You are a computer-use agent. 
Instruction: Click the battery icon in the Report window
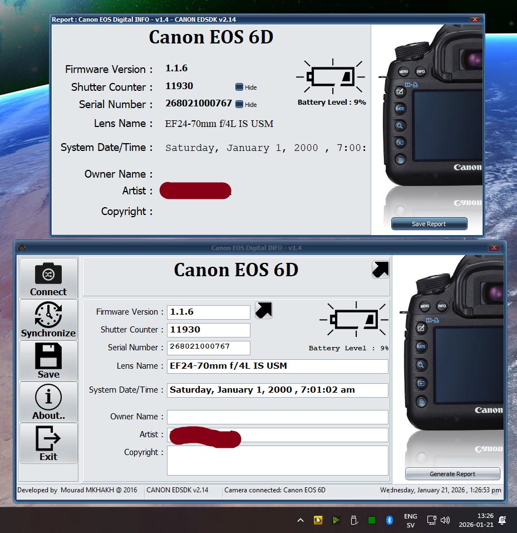[331, 76]
